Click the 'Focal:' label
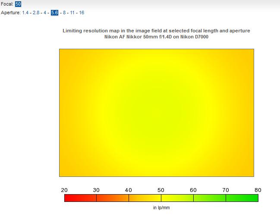Screen dimensions: 280x217 coord(7,4)
